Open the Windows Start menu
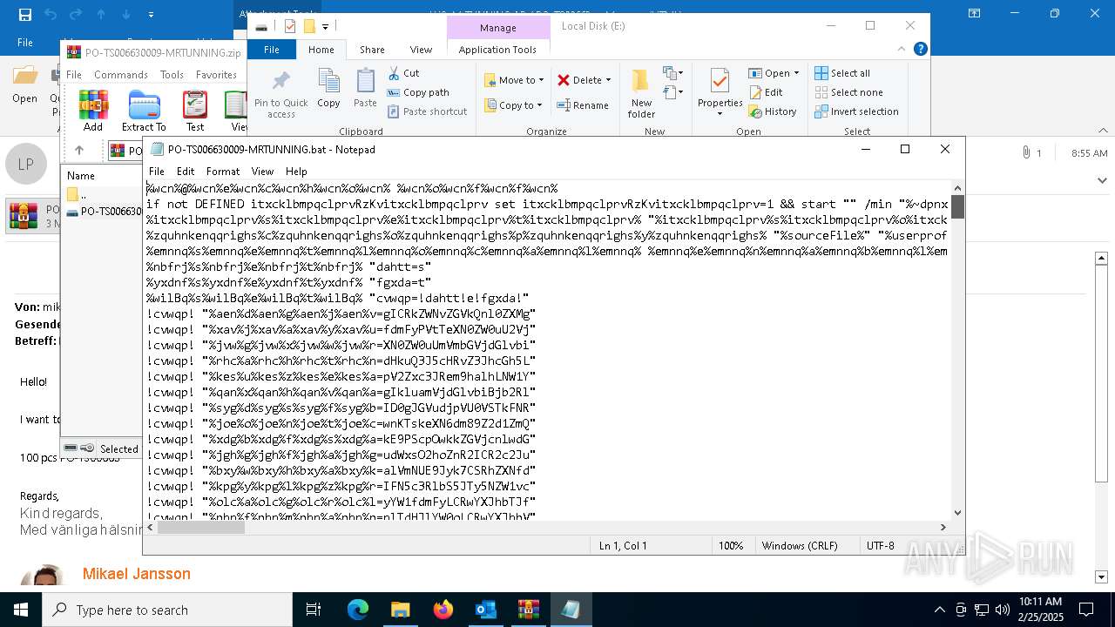1115x627 pixels. coord(21,610)
